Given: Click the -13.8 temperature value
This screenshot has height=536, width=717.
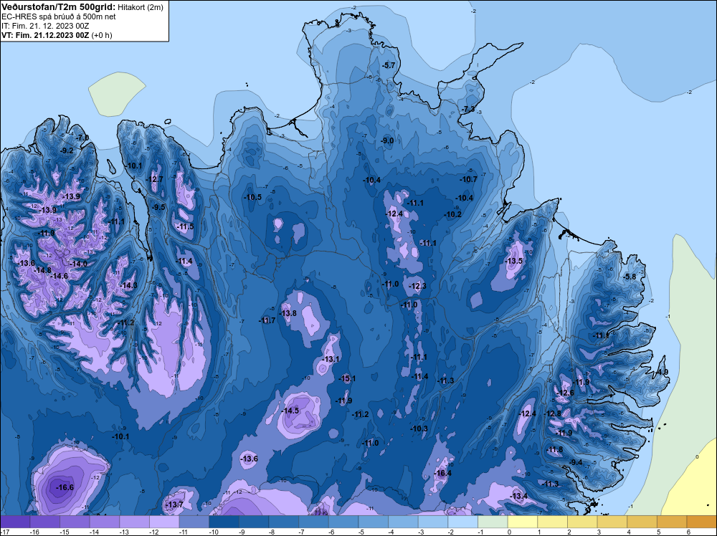Looking at the screenshot, I should pyautogui.click(x=288, y=313).
